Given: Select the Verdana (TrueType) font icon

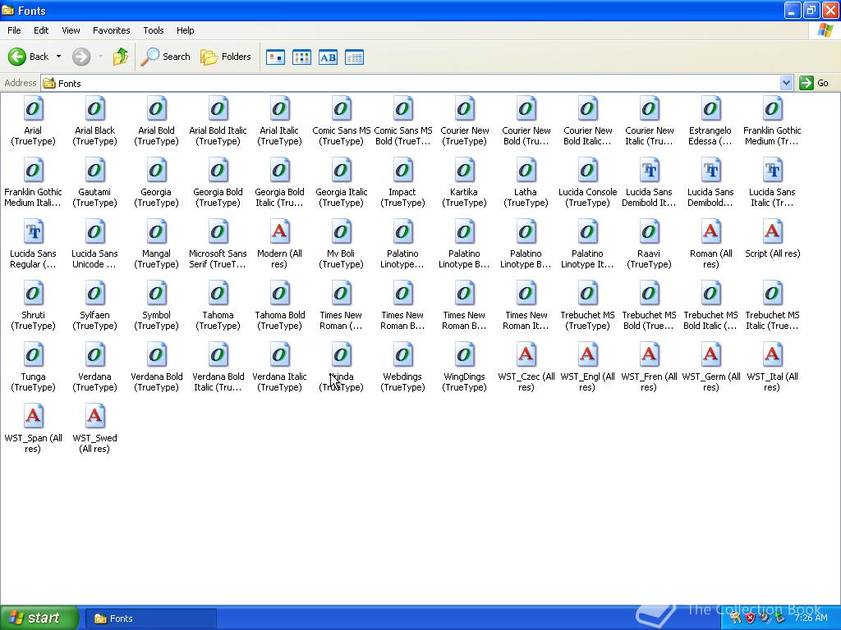Looking at the screenshot, I should [95, 355].
